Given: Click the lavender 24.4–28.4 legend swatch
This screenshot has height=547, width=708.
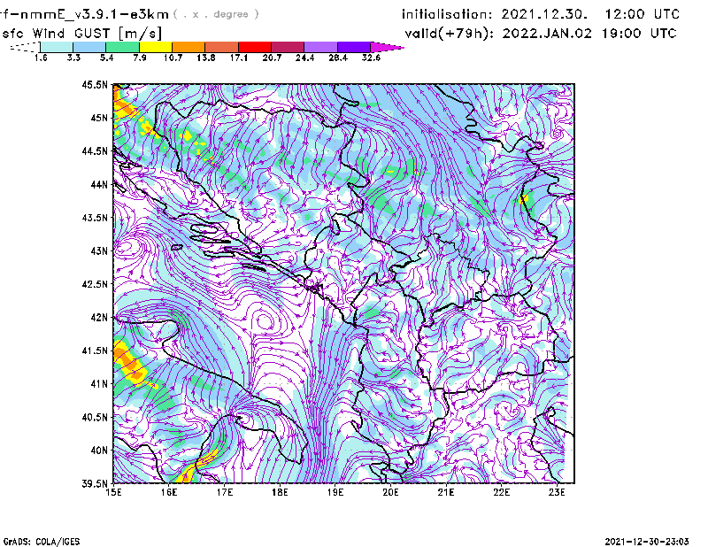Looking at the screenshot, I should pyautogui.click(x=321, y=47).
